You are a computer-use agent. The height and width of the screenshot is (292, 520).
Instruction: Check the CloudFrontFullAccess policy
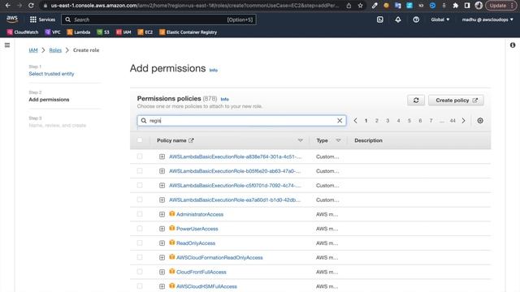[x=140, y=272]
